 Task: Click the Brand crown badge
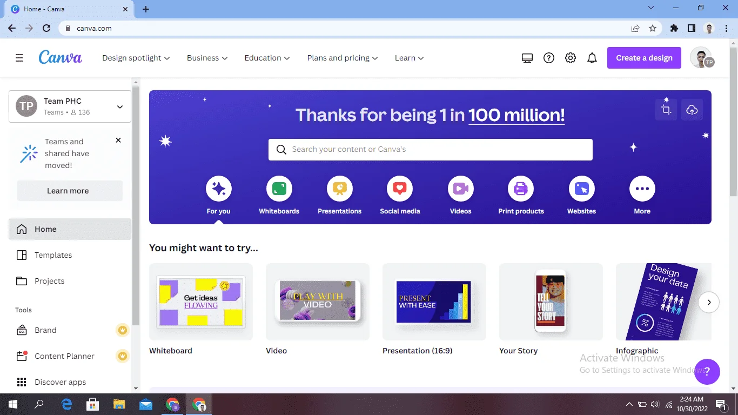pyautogui.click(x=123, y=330)
